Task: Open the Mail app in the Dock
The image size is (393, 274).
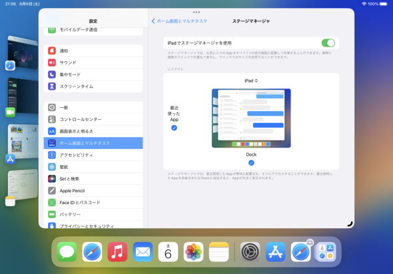Action: coord(143,252)
